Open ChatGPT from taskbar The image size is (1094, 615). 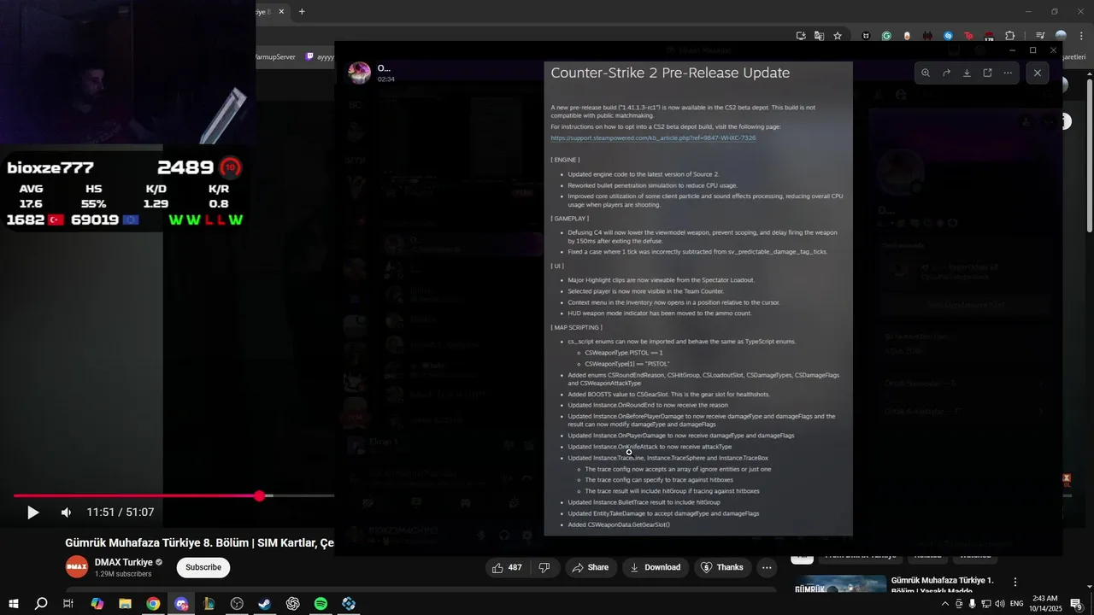click(x=293, y=604)
